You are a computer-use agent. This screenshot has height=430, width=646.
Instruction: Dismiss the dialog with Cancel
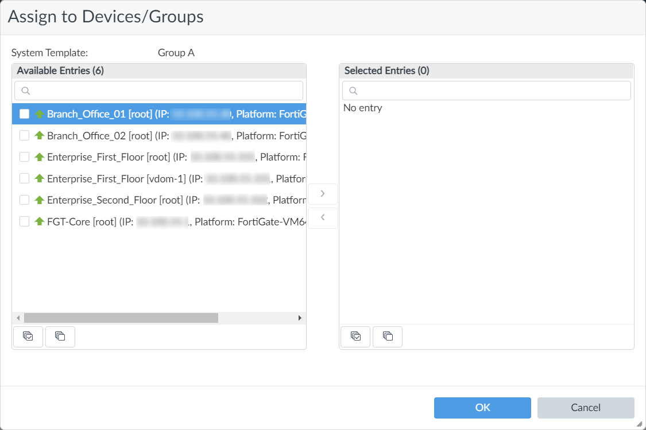tap(586, 408)
